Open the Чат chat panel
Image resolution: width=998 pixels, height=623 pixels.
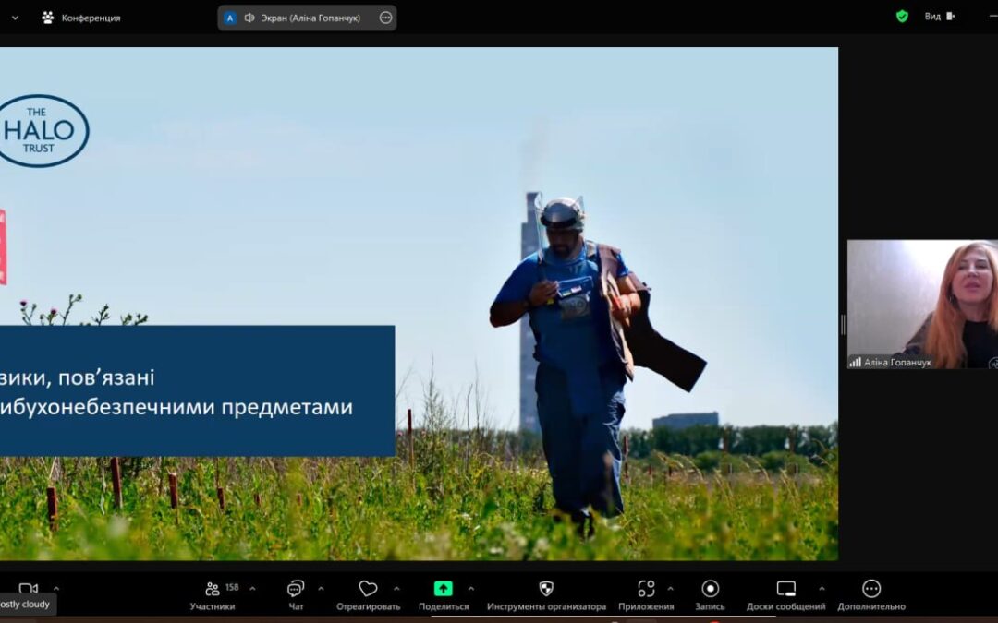point(296,590)
